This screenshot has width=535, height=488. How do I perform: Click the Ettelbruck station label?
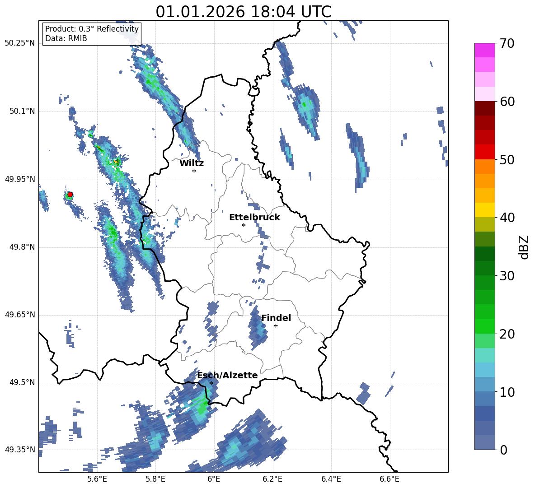[254, 218]
